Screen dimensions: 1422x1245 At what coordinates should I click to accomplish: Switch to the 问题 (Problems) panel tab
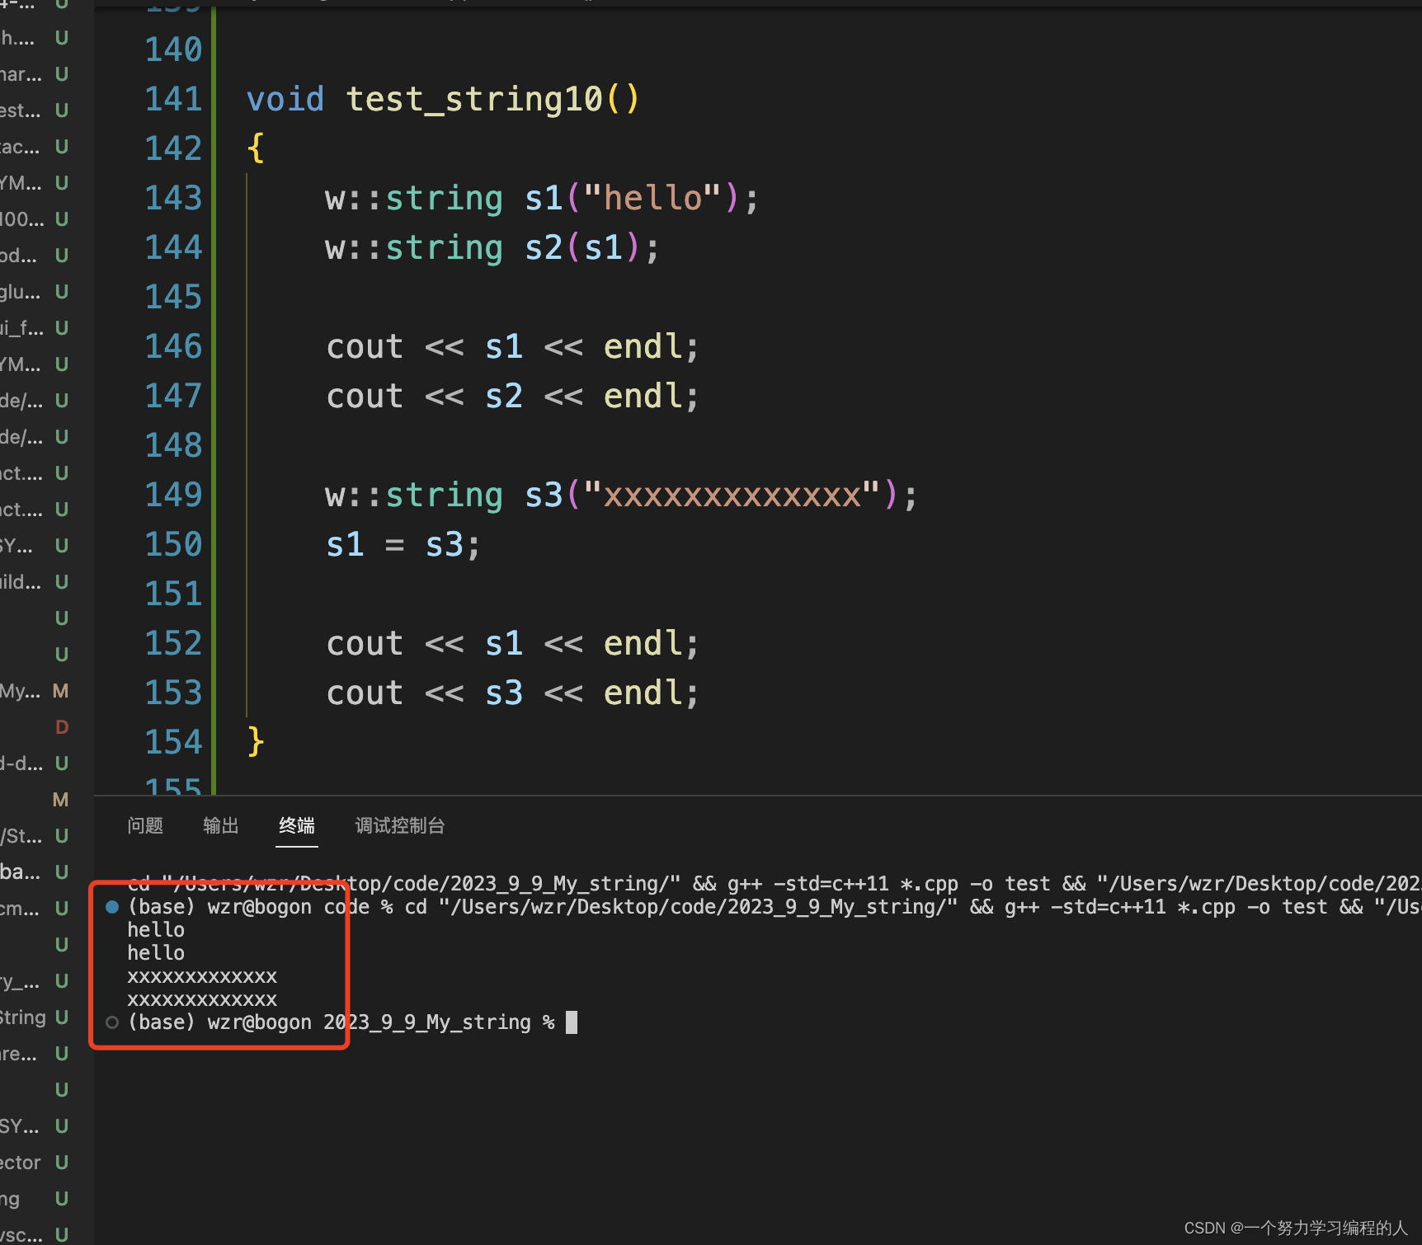click(x=145, y=825)
